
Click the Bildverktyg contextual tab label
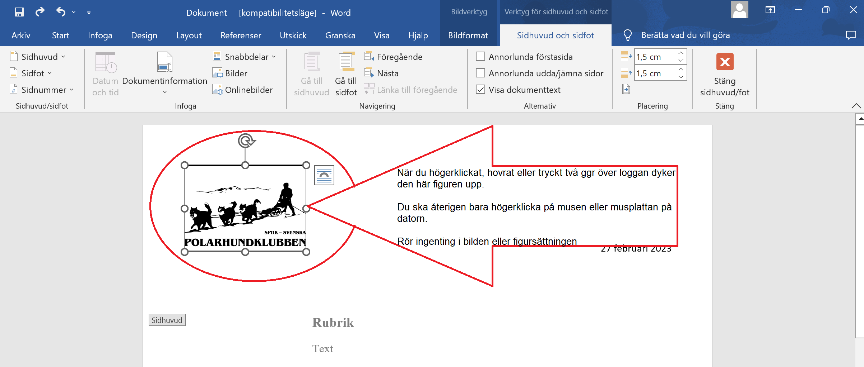click(x=469, y=12)
